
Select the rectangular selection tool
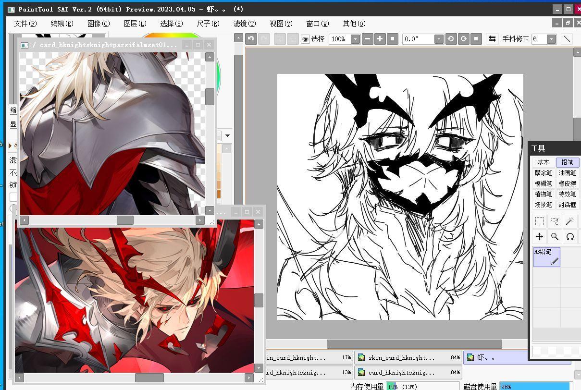point(539,221)
